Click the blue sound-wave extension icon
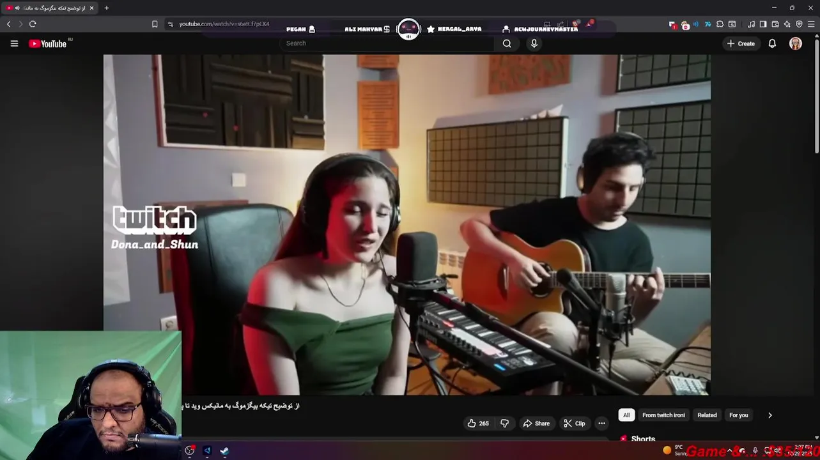Viewport: 820px width, 460px height. (x=696, y=24)
